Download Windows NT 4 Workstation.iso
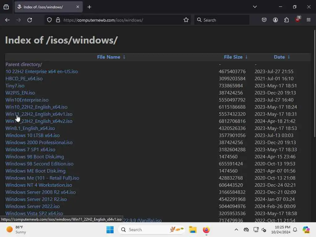Viewport: 316px width, 237px height. coord(39,185)
